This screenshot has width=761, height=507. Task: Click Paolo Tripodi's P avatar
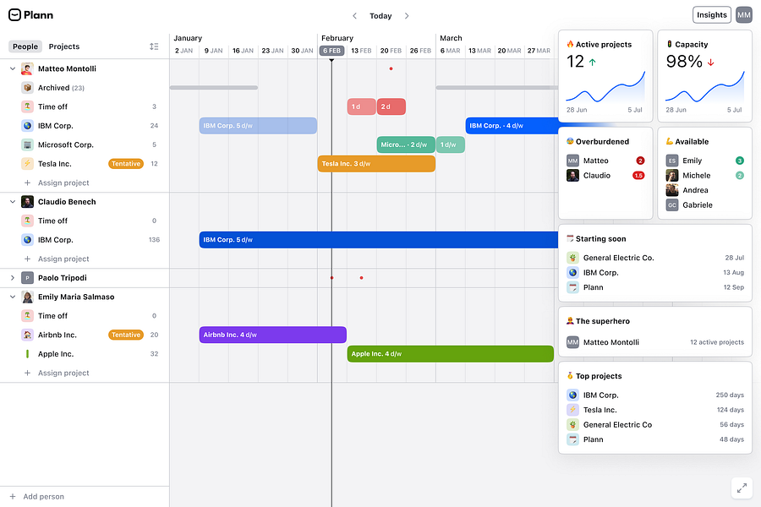27,278
